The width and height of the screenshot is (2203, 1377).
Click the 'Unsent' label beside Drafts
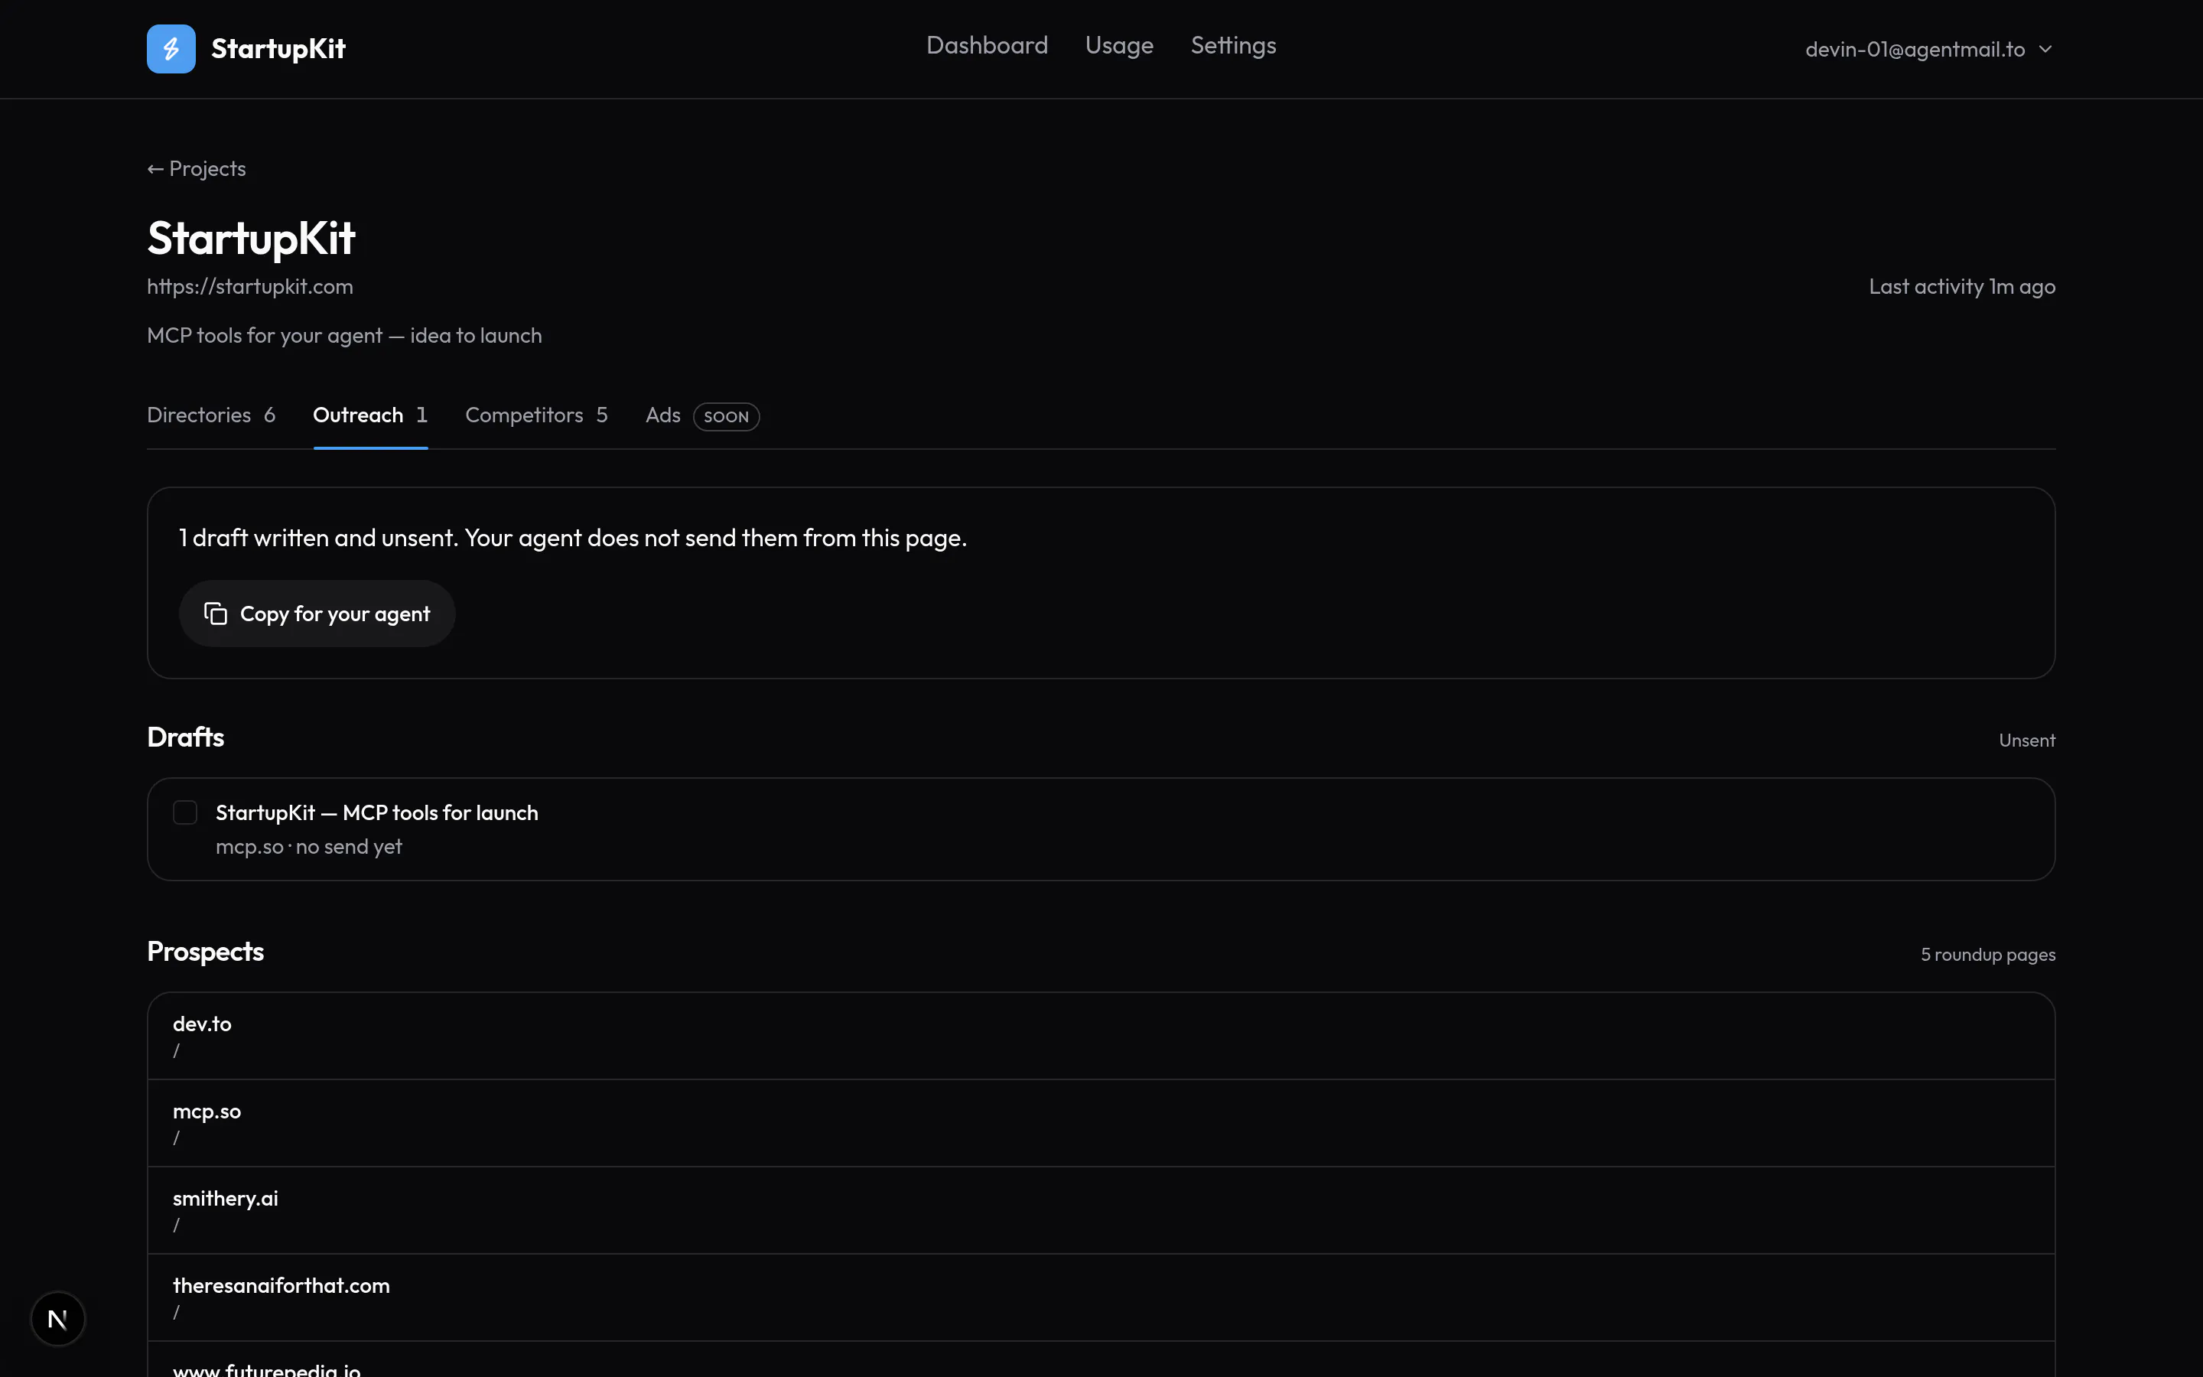tap(2026, 741)
